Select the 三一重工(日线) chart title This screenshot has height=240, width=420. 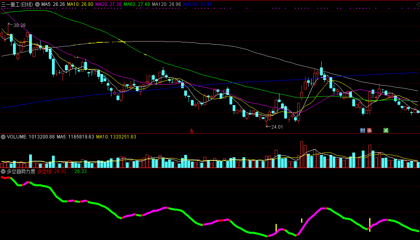tap(17, 4)
